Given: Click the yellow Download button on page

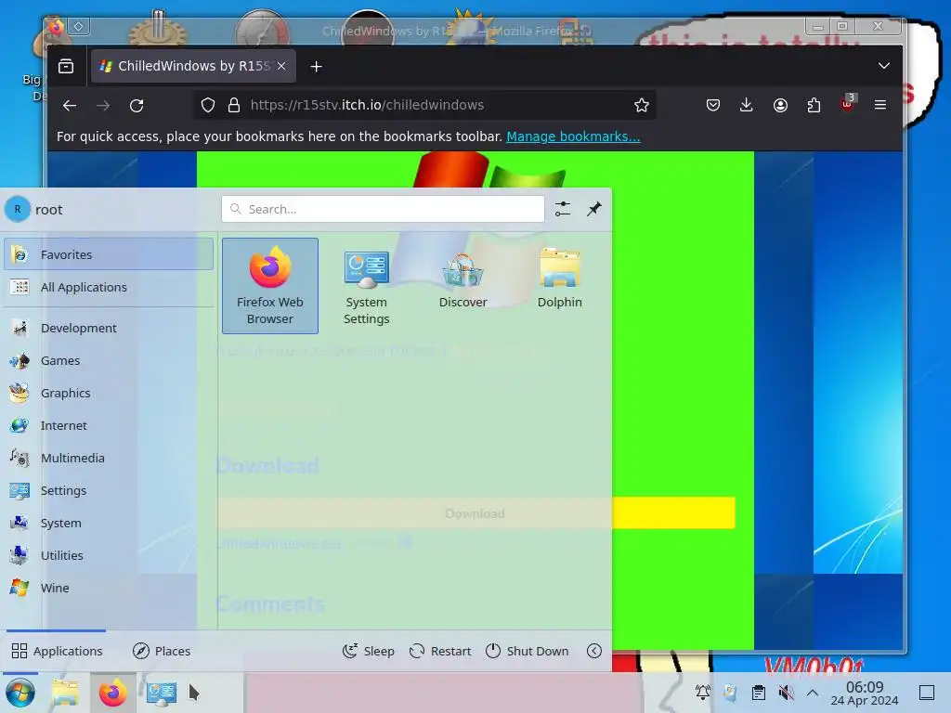Looking at the screenshot, I should coord(475,512).
